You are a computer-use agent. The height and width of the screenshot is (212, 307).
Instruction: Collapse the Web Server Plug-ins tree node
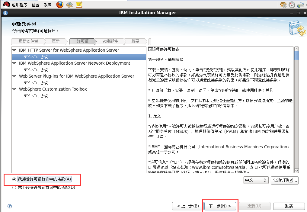pos(14,76)
